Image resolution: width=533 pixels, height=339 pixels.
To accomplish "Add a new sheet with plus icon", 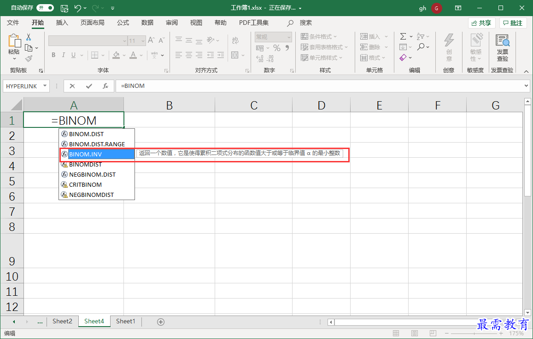I will pyautogui.click(x=161, y=322).
